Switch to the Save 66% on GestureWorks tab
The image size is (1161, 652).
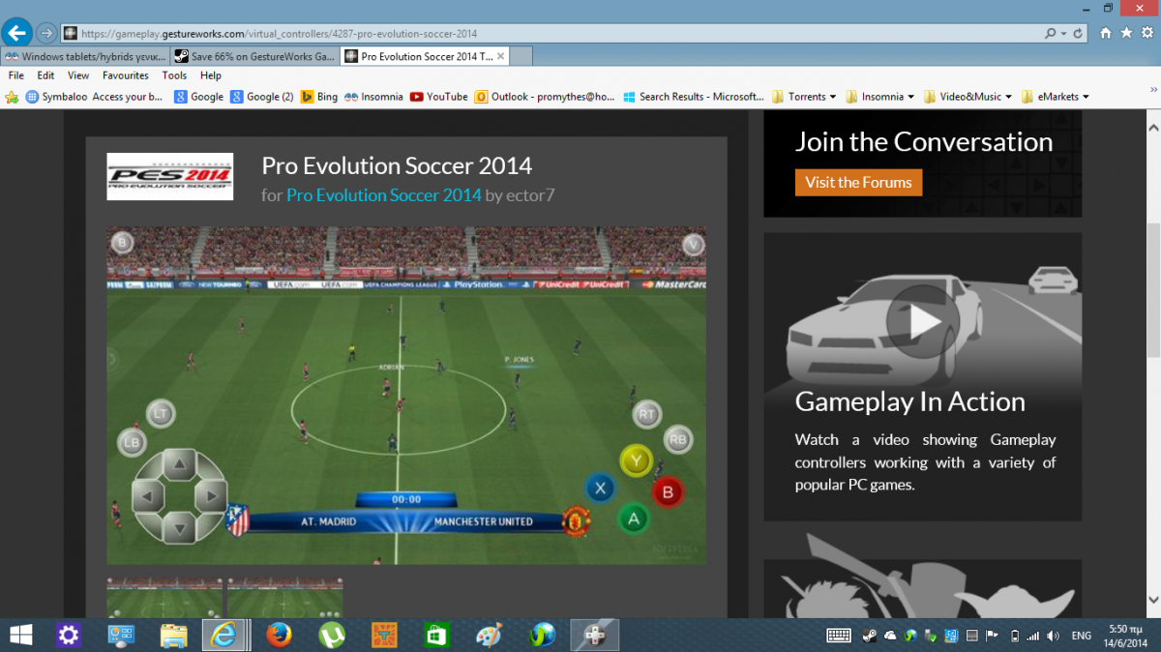coord(255,56)
